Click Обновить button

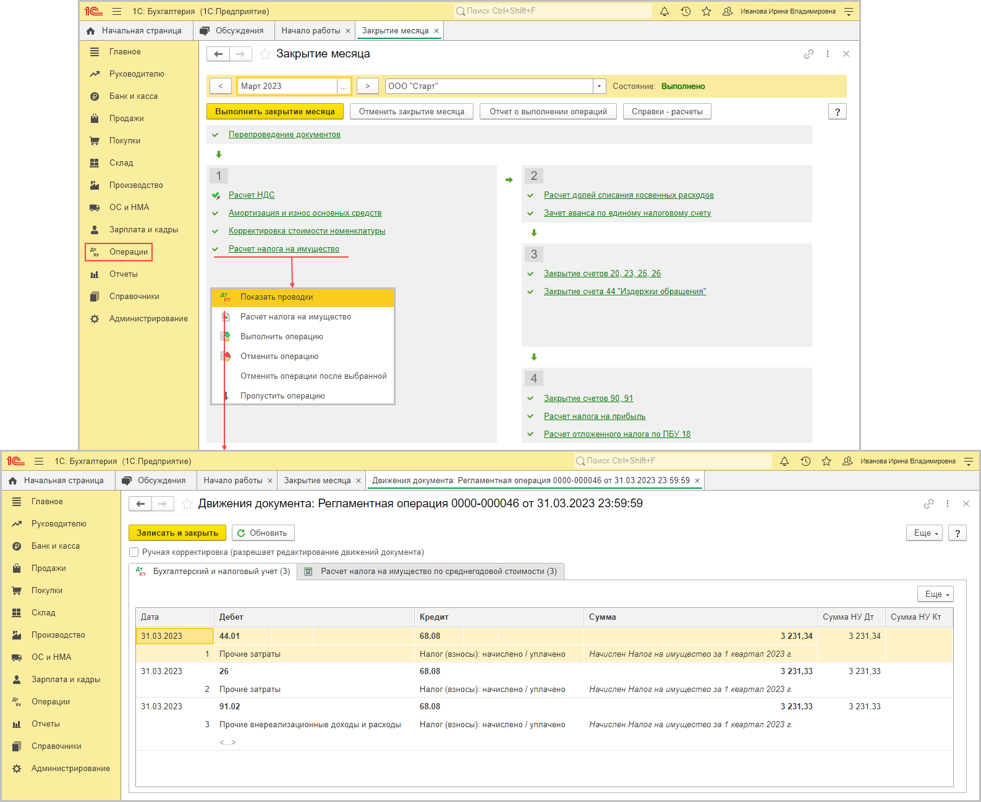click(263, 533)
